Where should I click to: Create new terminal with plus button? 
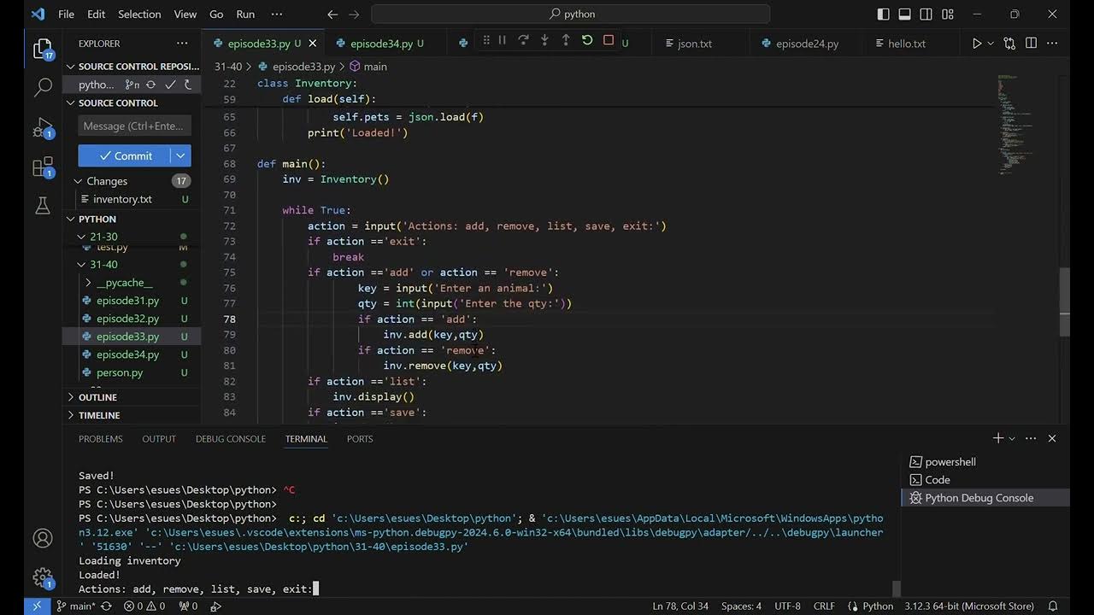coord(997,438)
